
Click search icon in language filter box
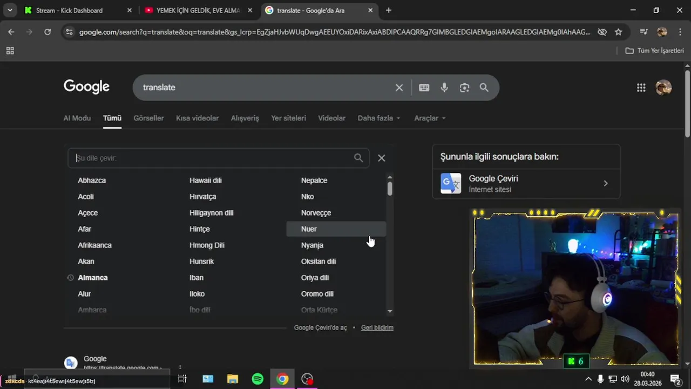358,158
